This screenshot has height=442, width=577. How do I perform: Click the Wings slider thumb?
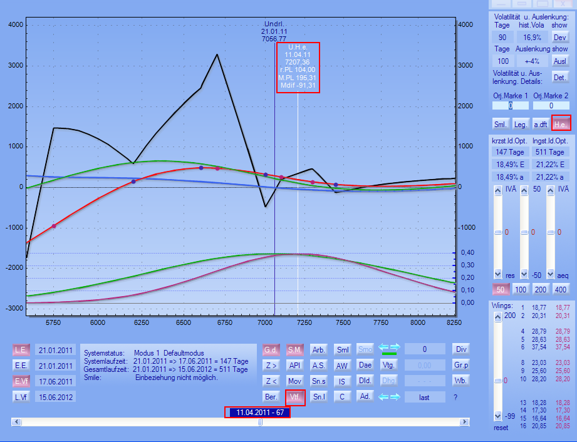click(498, 381)
